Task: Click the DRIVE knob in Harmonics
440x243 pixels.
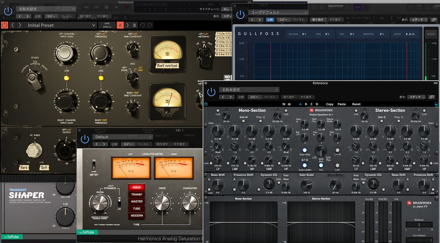Action: 162,203
